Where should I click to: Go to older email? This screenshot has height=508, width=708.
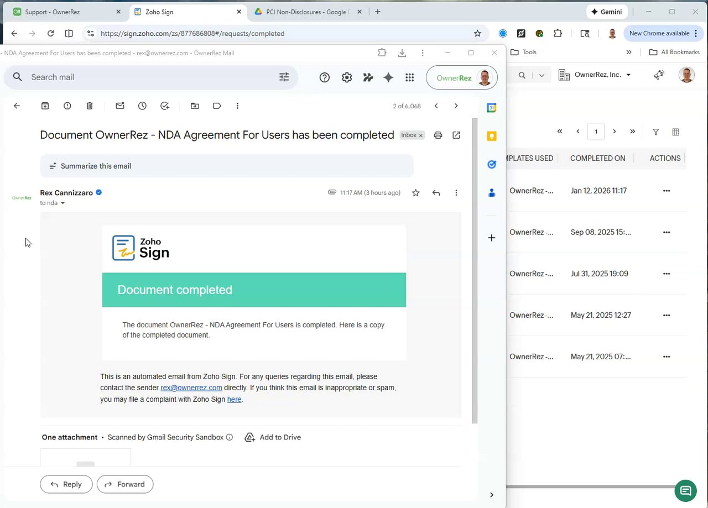point(456,106)
